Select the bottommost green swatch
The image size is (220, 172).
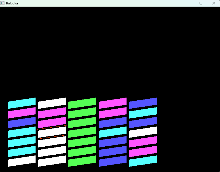[82, 161]
